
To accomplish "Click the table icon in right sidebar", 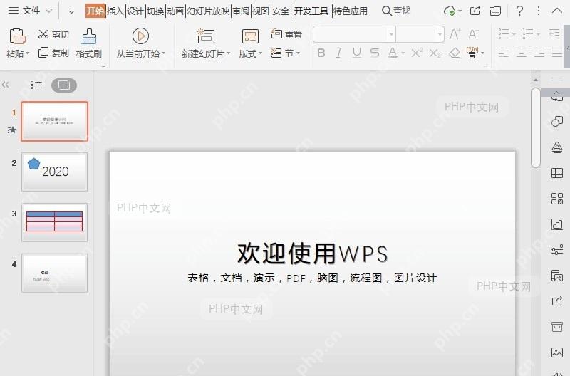I will (557, 173).
